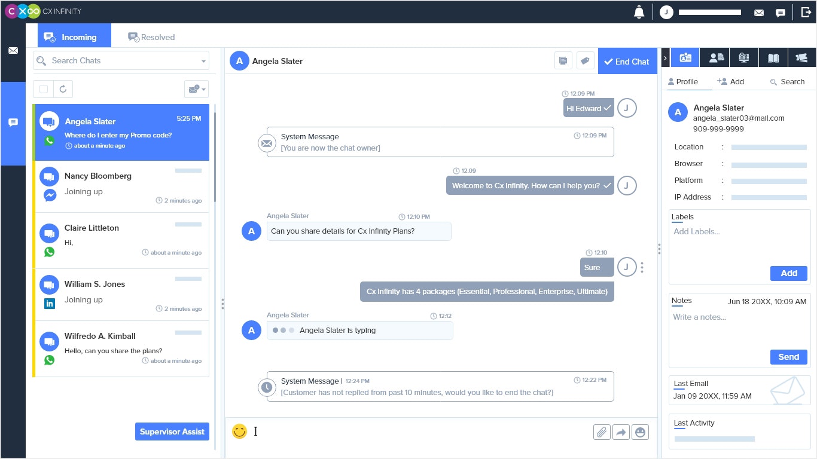The image size is (817, 459).
Task: Click the Add button under Labels
Action: click(x=789, y=273)
